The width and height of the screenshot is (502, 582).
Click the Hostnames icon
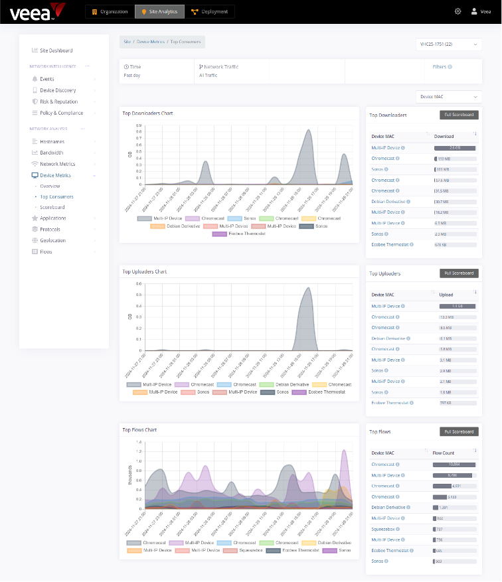35,141
